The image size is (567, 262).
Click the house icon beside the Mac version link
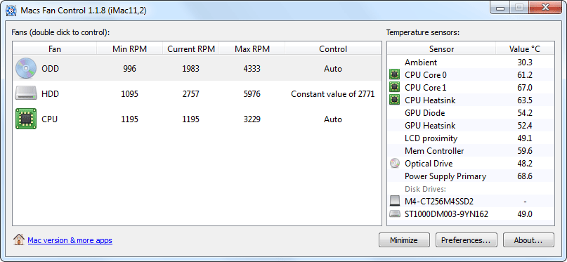click(18, 240)
